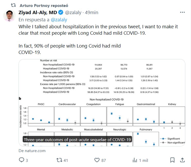191x167 pixels.
Task: Open tweet analytics views icon
Action: [x=134, y=160]
